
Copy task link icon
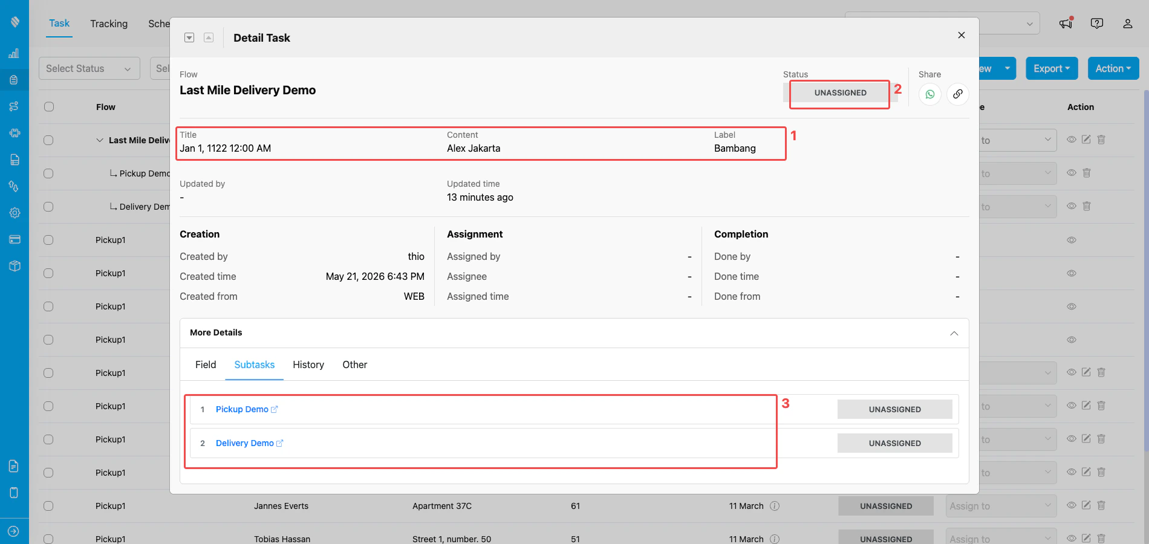tap(958, 94)
